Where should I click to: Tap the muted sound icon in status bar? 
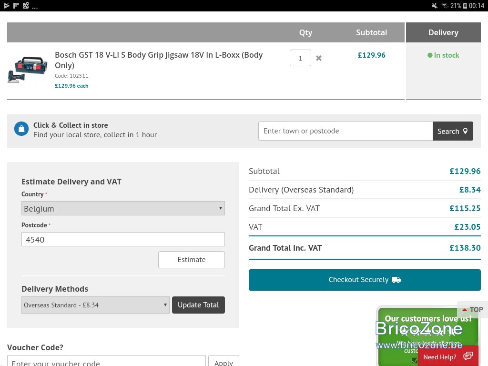coord(435,6)
